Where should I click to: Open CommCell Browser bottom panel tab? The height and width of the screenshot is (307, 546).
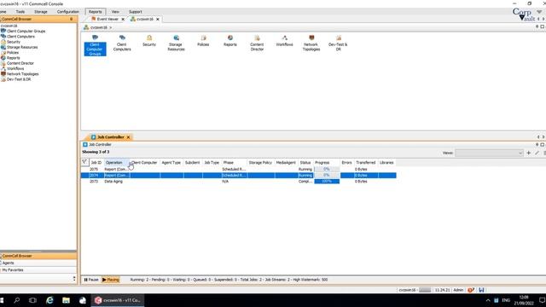[x=38, y=256]
